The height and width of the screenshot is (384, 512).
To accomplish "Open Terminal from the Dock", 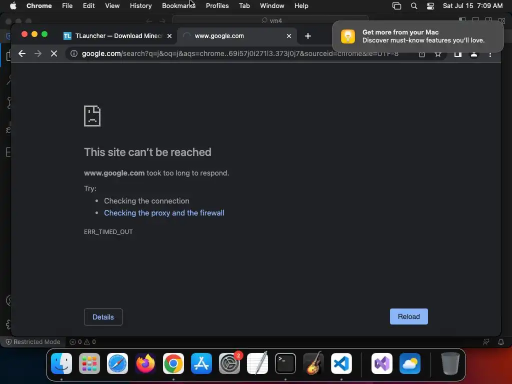I will (x=285, y=363).
